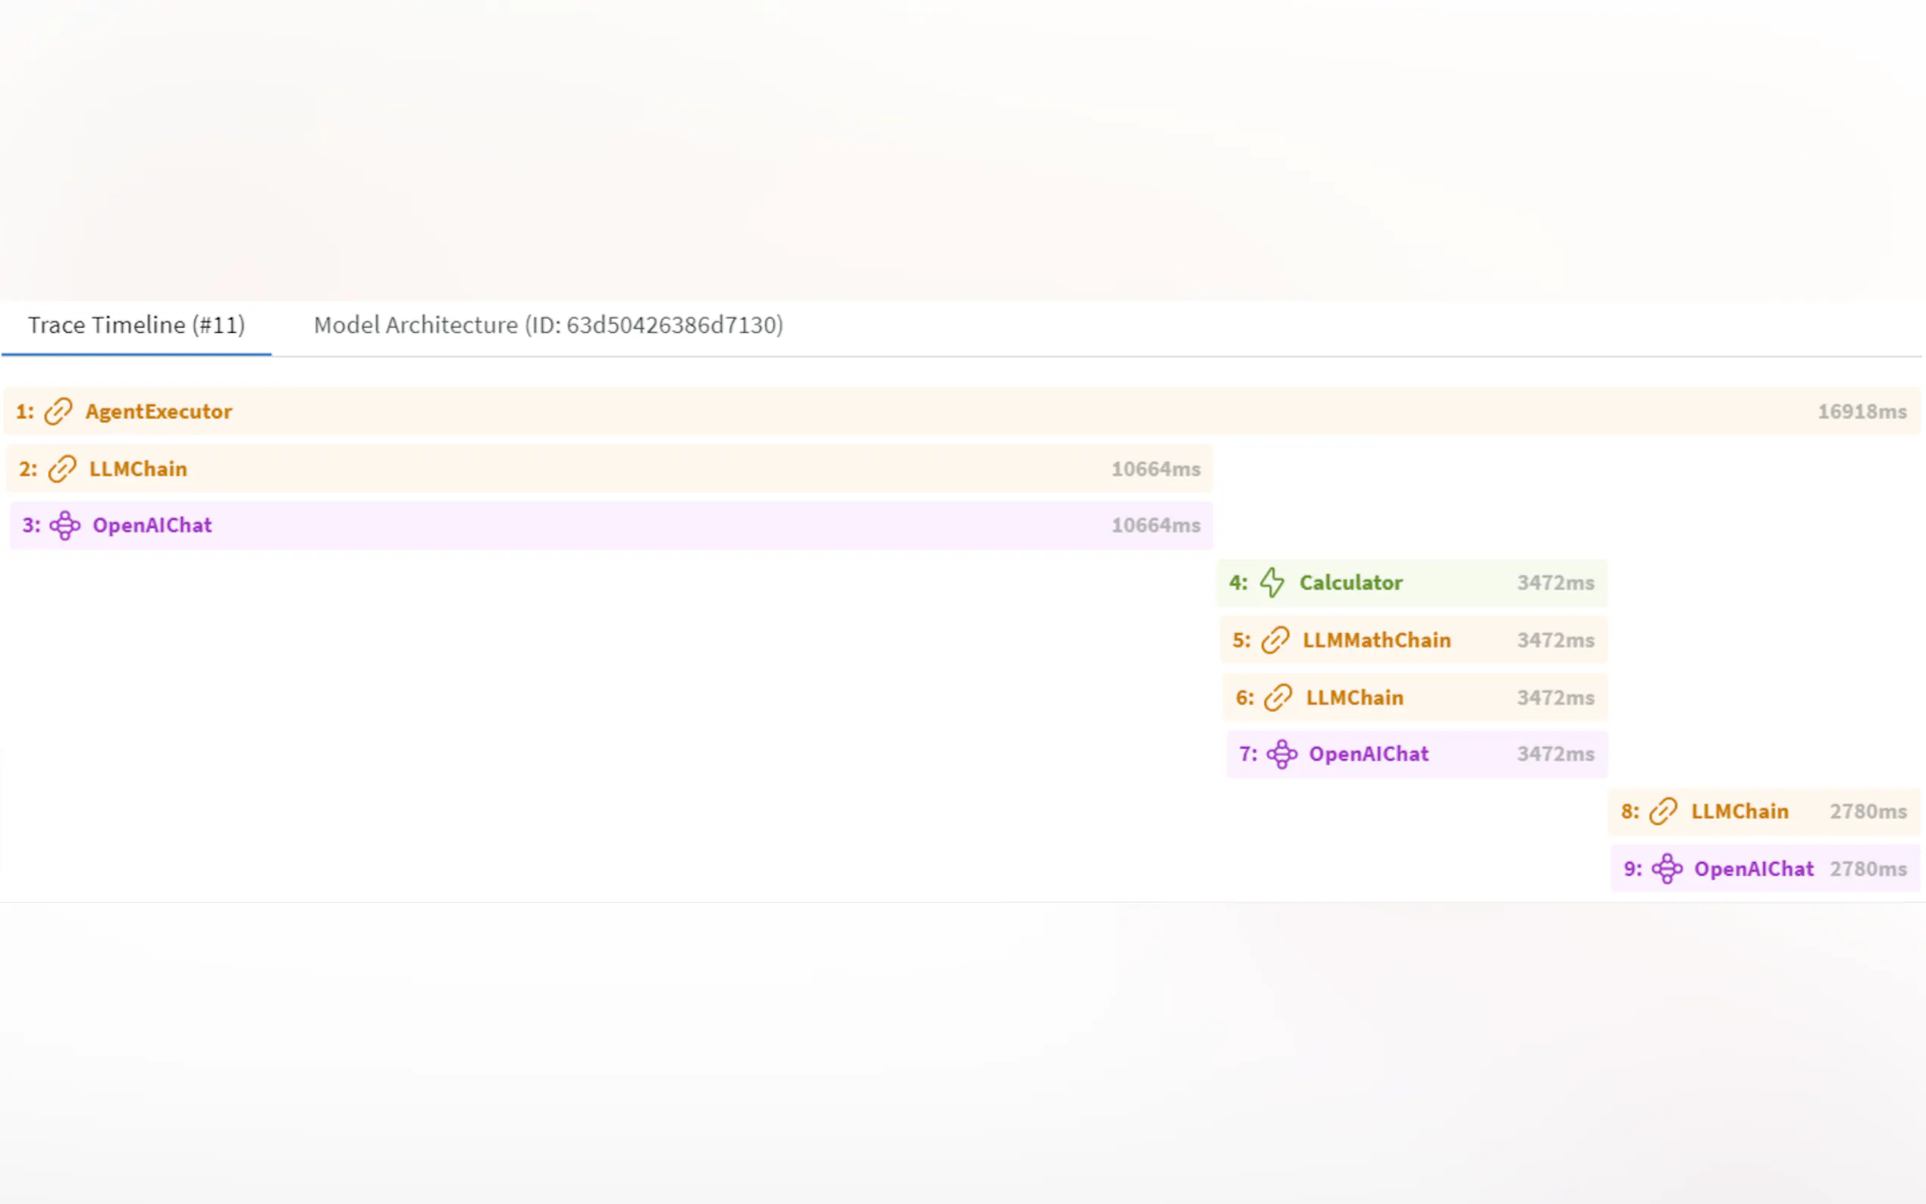Viewport: 1926px width, 1204px height.
Task: Click the model icon on row 7 OpenAIChat
Action: tap(1282, 754)
